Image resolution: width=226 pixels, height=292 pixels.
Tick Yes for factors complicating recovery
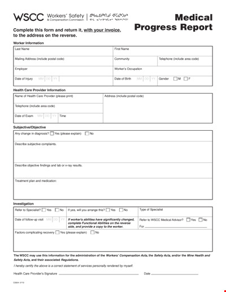click(x=58, y=232)
